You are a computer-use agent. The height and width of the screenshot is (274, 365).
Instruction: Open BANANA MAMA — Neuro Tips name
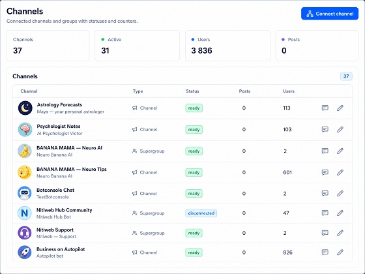tap(72, 169)
